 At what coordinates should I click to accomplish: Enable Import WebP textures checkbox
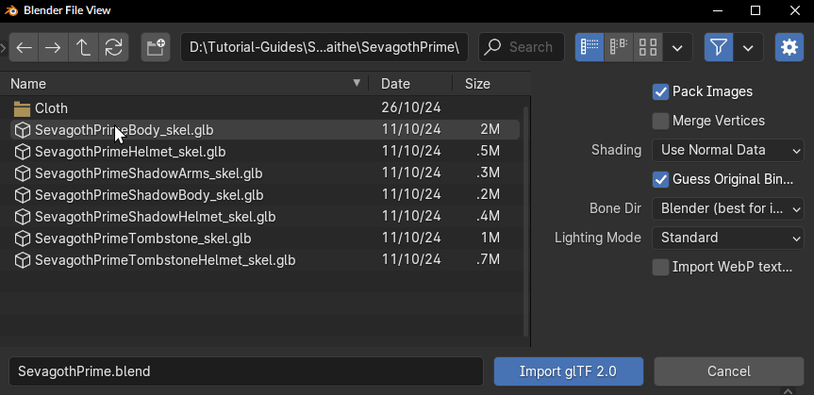tap(660, 268)
